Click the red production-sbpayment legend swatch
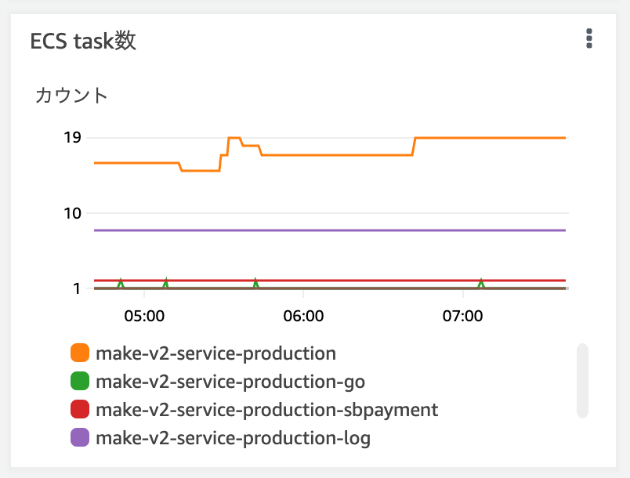 79,410
